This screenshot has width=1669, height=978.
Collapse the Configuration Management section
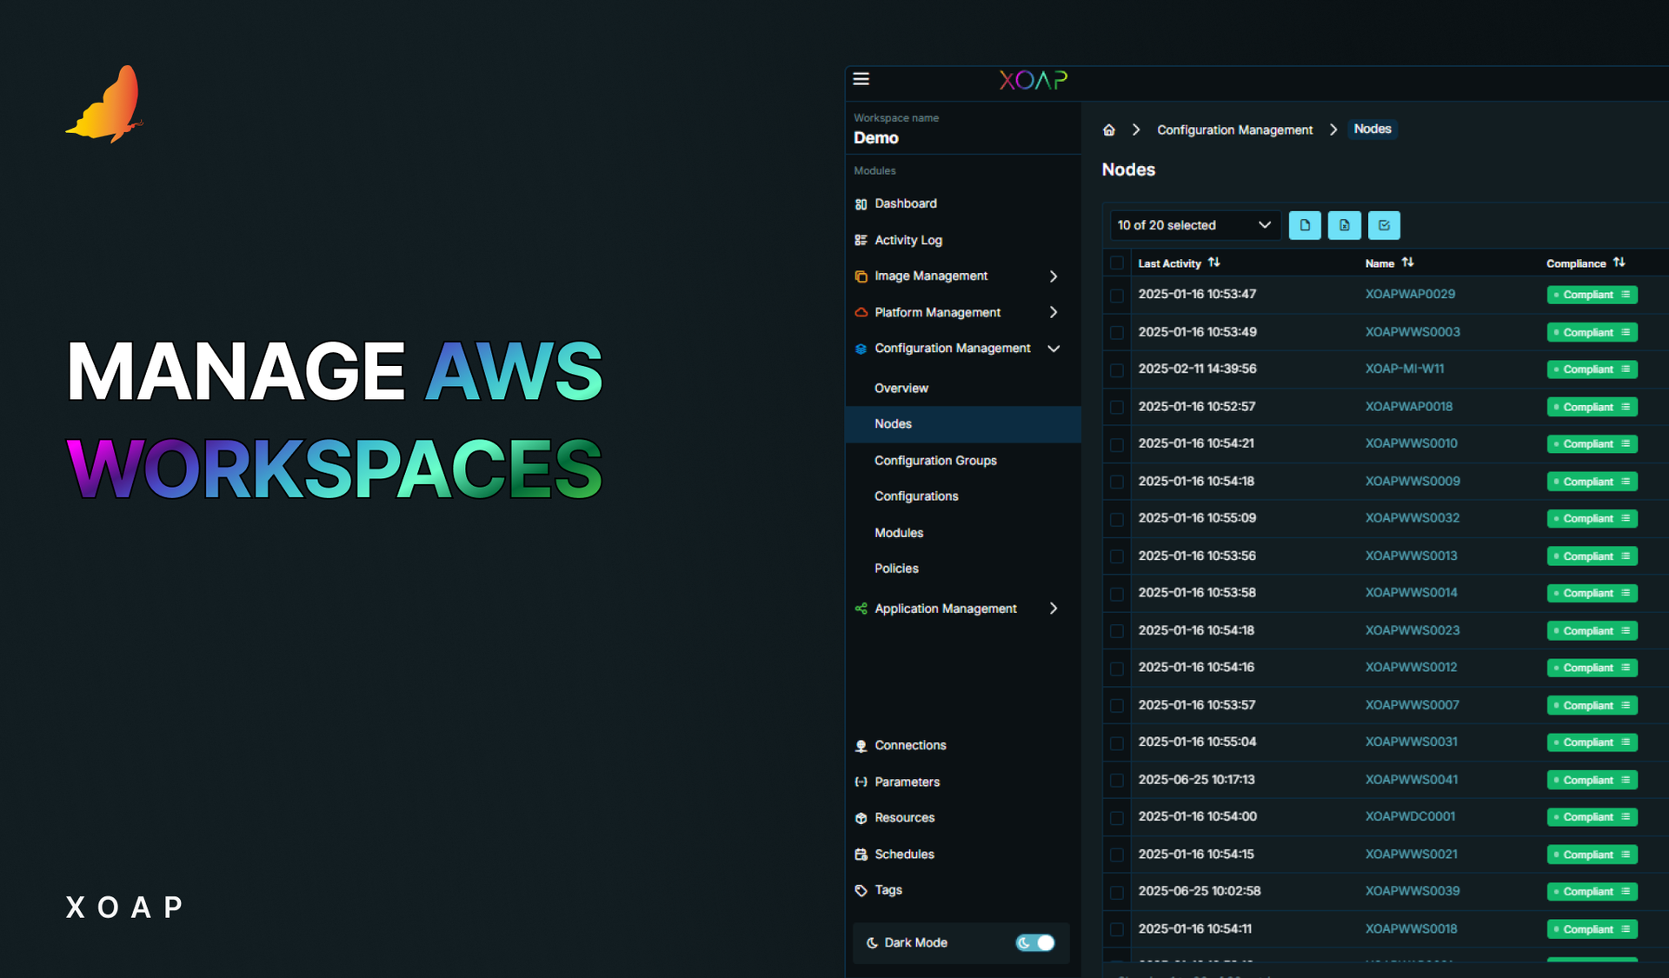pos(1053,348)
